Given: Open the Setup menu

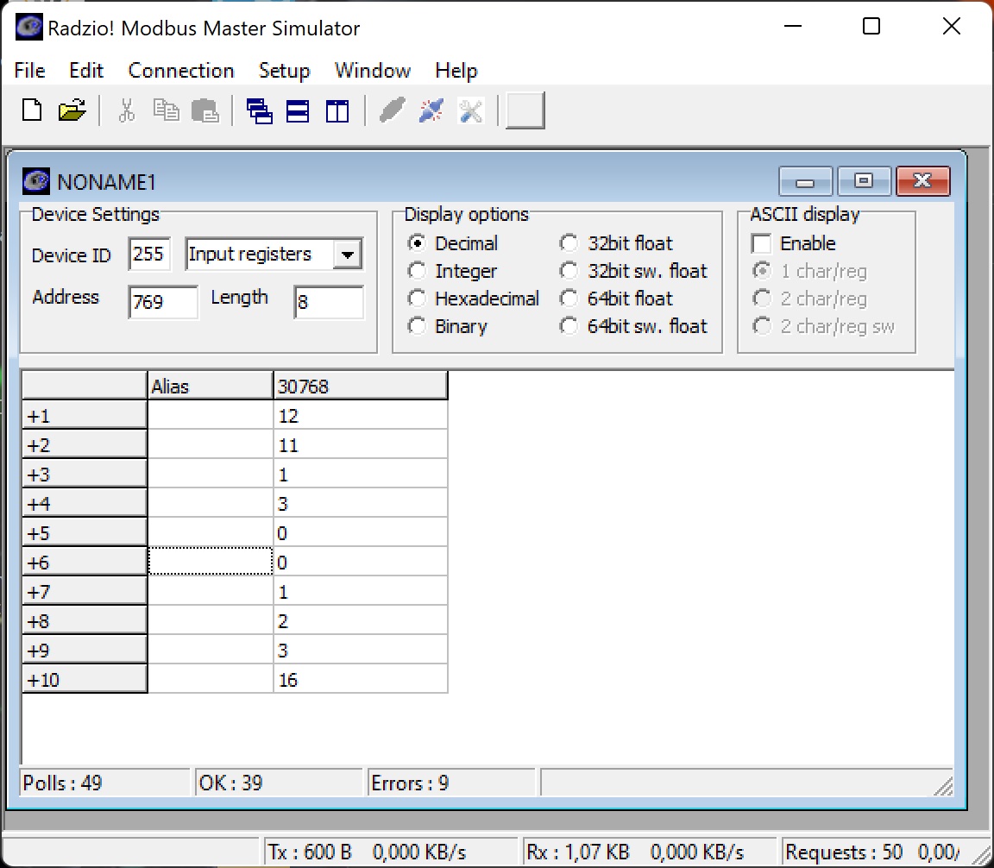Looking at the screenshot, I should (x=284, y=70).
